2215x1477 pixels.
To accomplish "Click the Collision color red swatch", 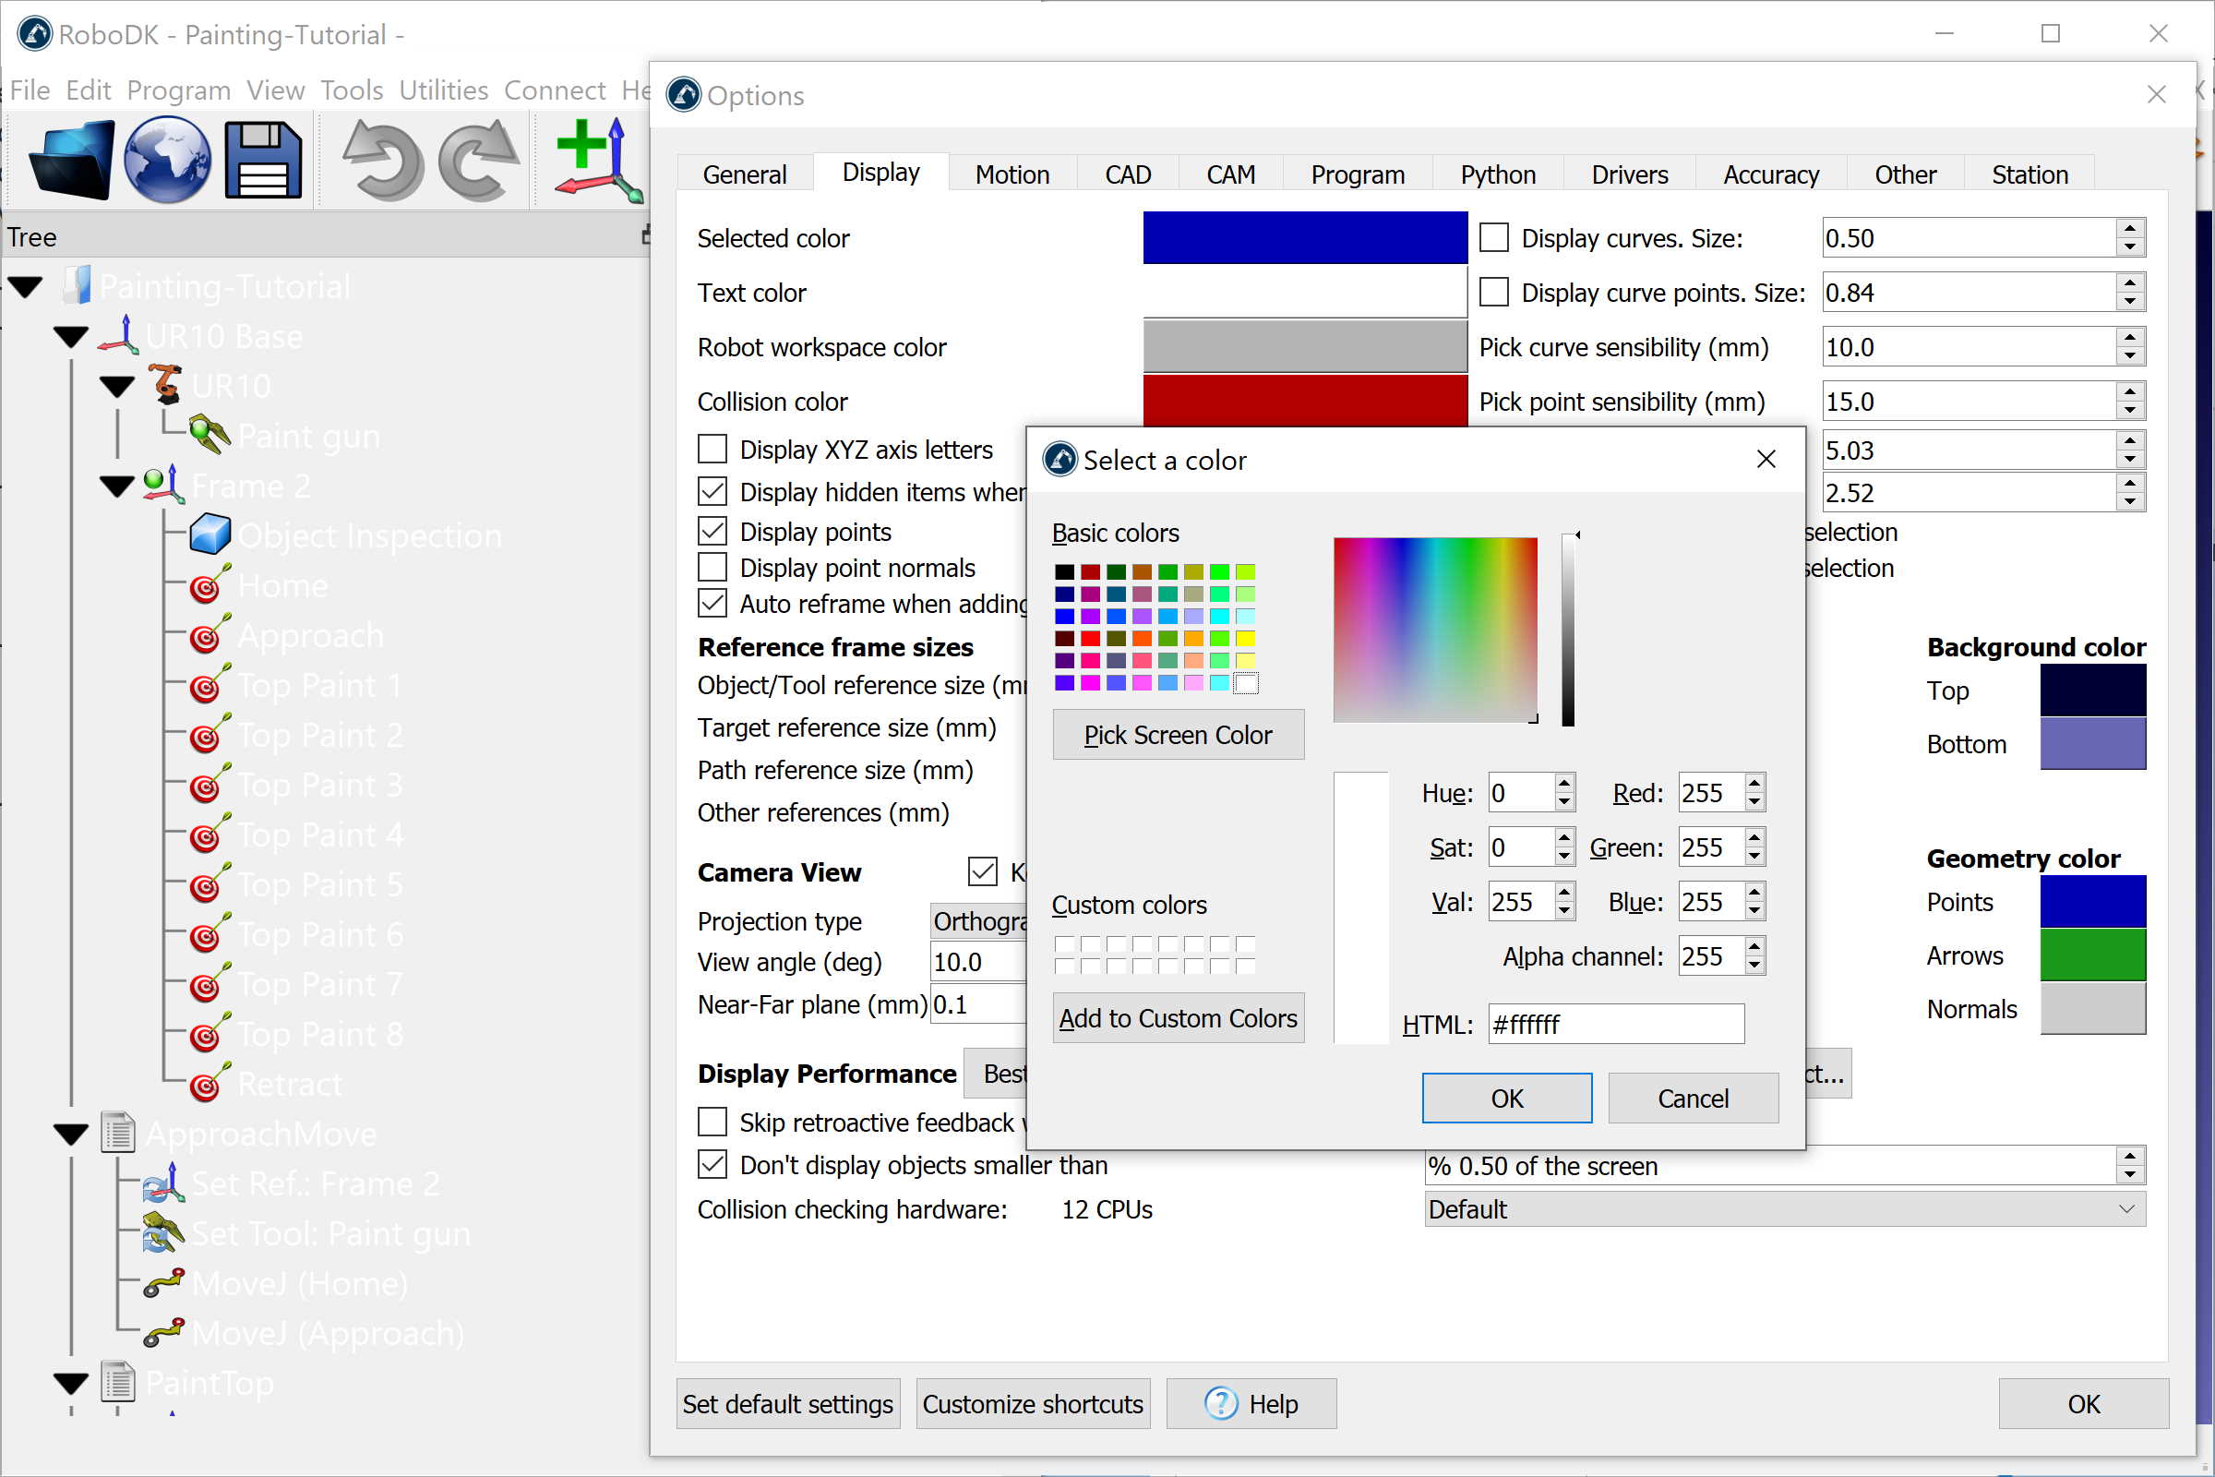I will (1304, 402).
